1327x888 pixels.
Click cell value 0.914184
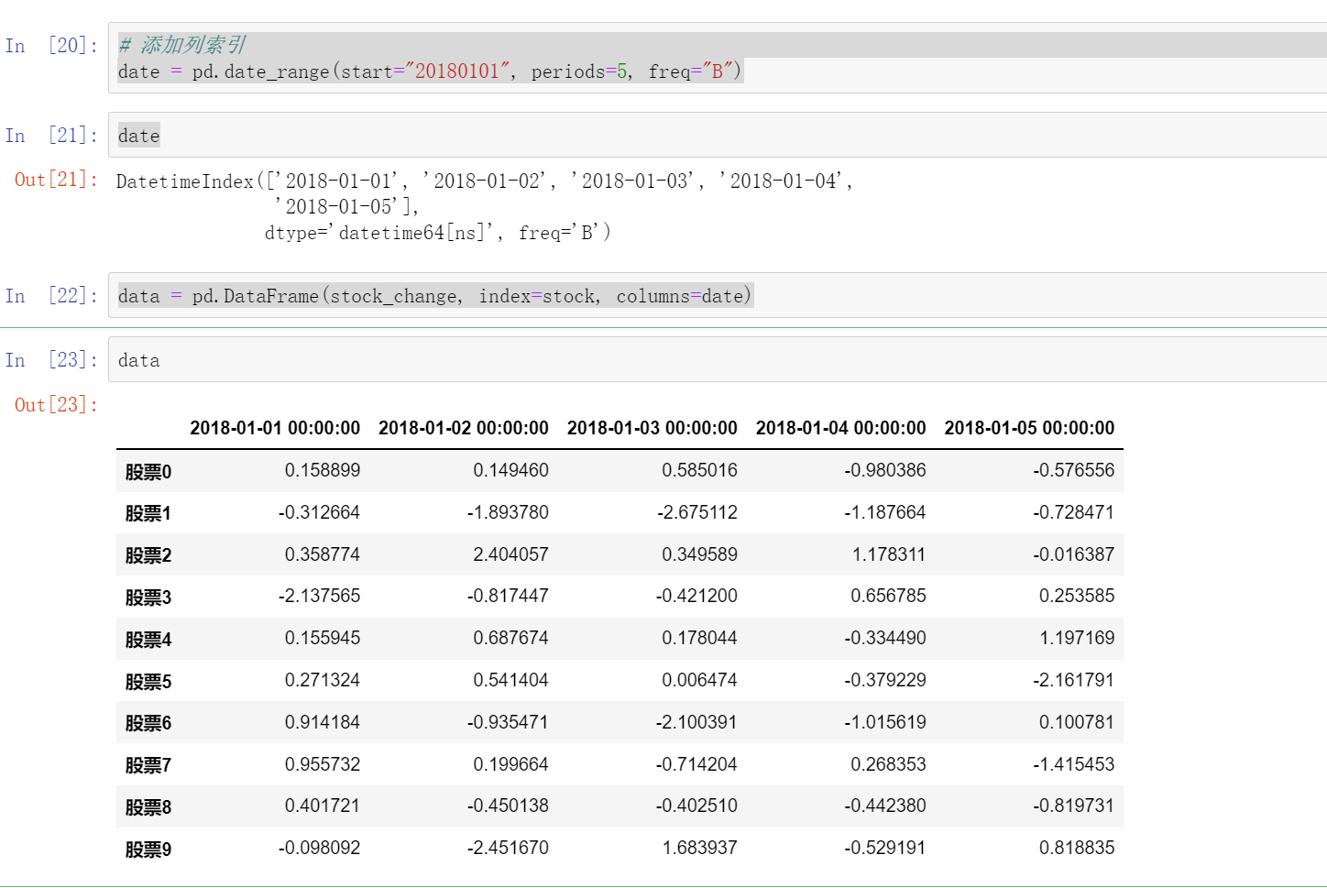[x=323, y=722]
